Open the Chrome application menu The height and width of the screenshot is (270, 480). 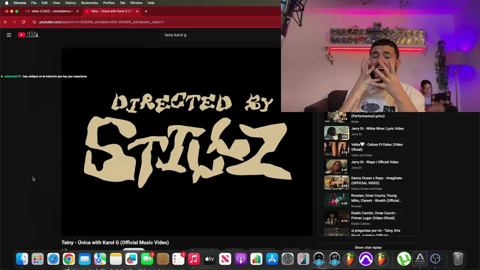(x=20, y=3)
